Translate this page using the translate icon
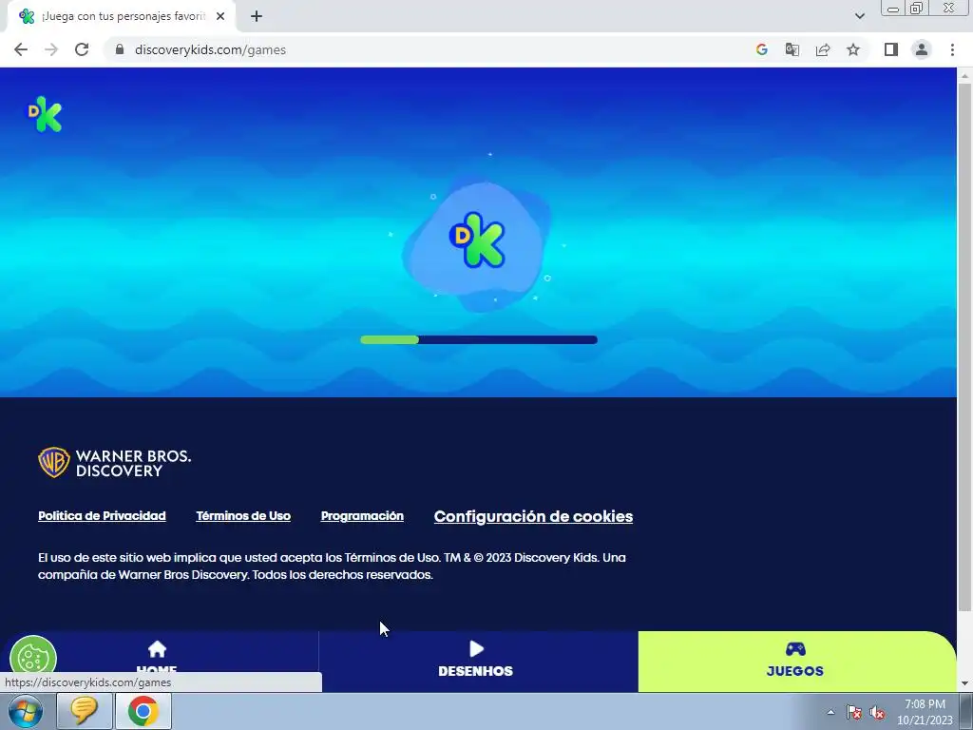The image size is (973, 730). [792, 49]
